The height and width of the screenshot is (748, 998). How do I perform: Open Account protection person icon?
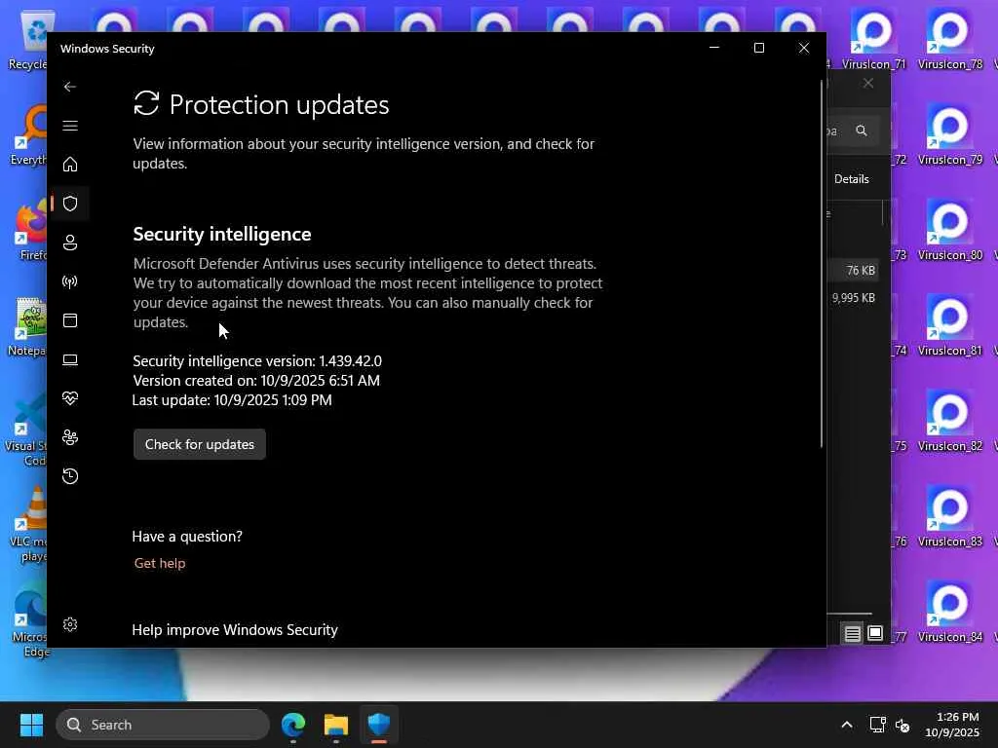pyautogui.click(x=70, y=243)
